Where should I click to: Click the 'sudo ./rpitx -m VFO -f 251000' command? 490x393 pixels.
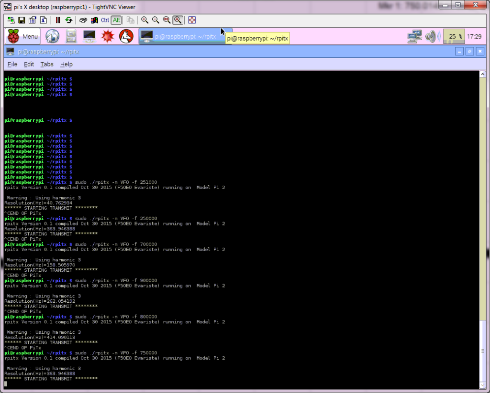(x=116, y=182)
